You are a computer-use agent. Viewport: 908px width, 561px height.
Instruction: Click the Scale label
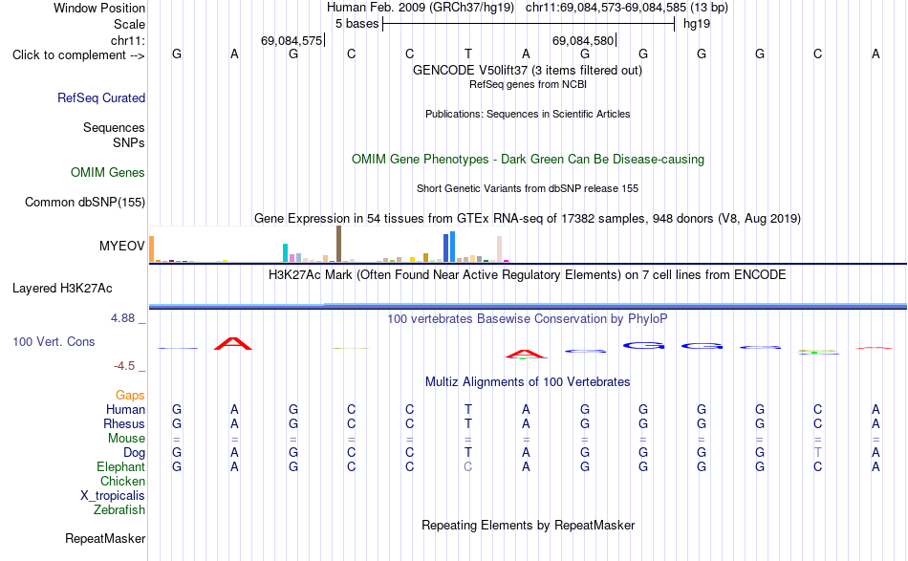129,24
